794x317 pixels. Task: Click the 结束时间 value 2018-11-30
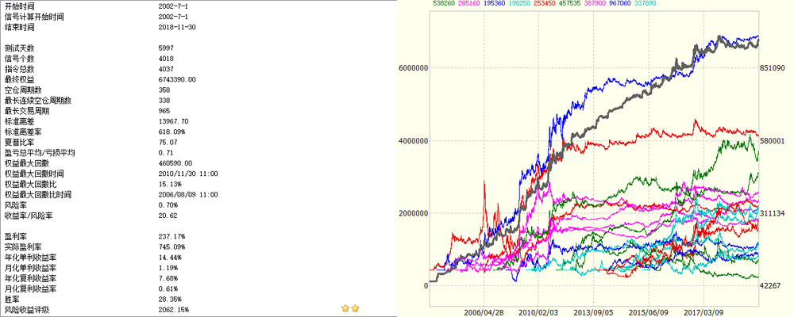pyautogui.click(x=178, y=26)
